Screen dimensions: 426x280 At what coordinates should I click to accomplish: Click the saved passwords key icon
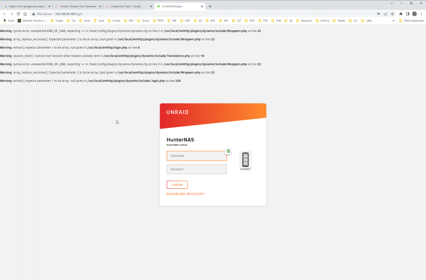[x=379, y=14]
